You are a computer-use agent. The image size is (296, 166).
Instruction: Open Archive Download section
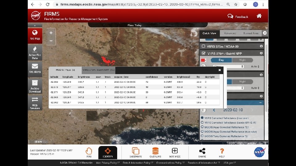click(35, 86)
